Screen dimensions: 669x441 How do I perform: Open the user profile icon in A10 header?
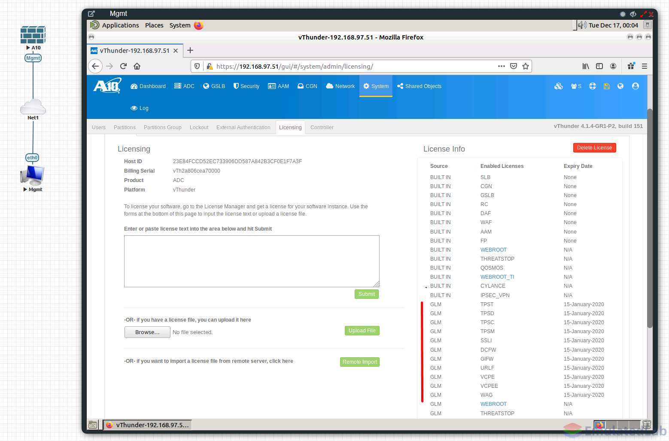click(636, 86)
